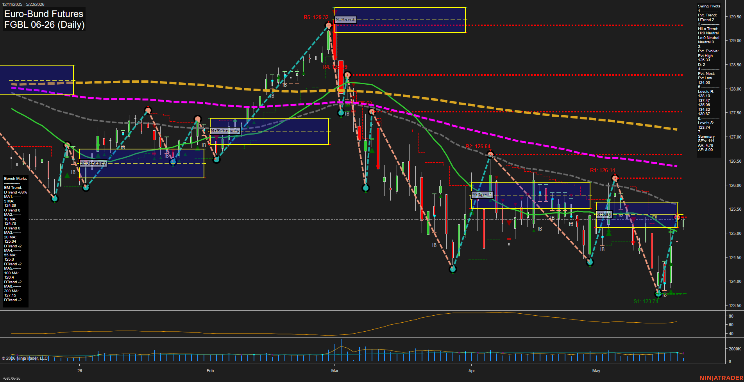Click the Swing Pivots panel heading
This screenshot has width=744, height=382.
click(709, 6)
